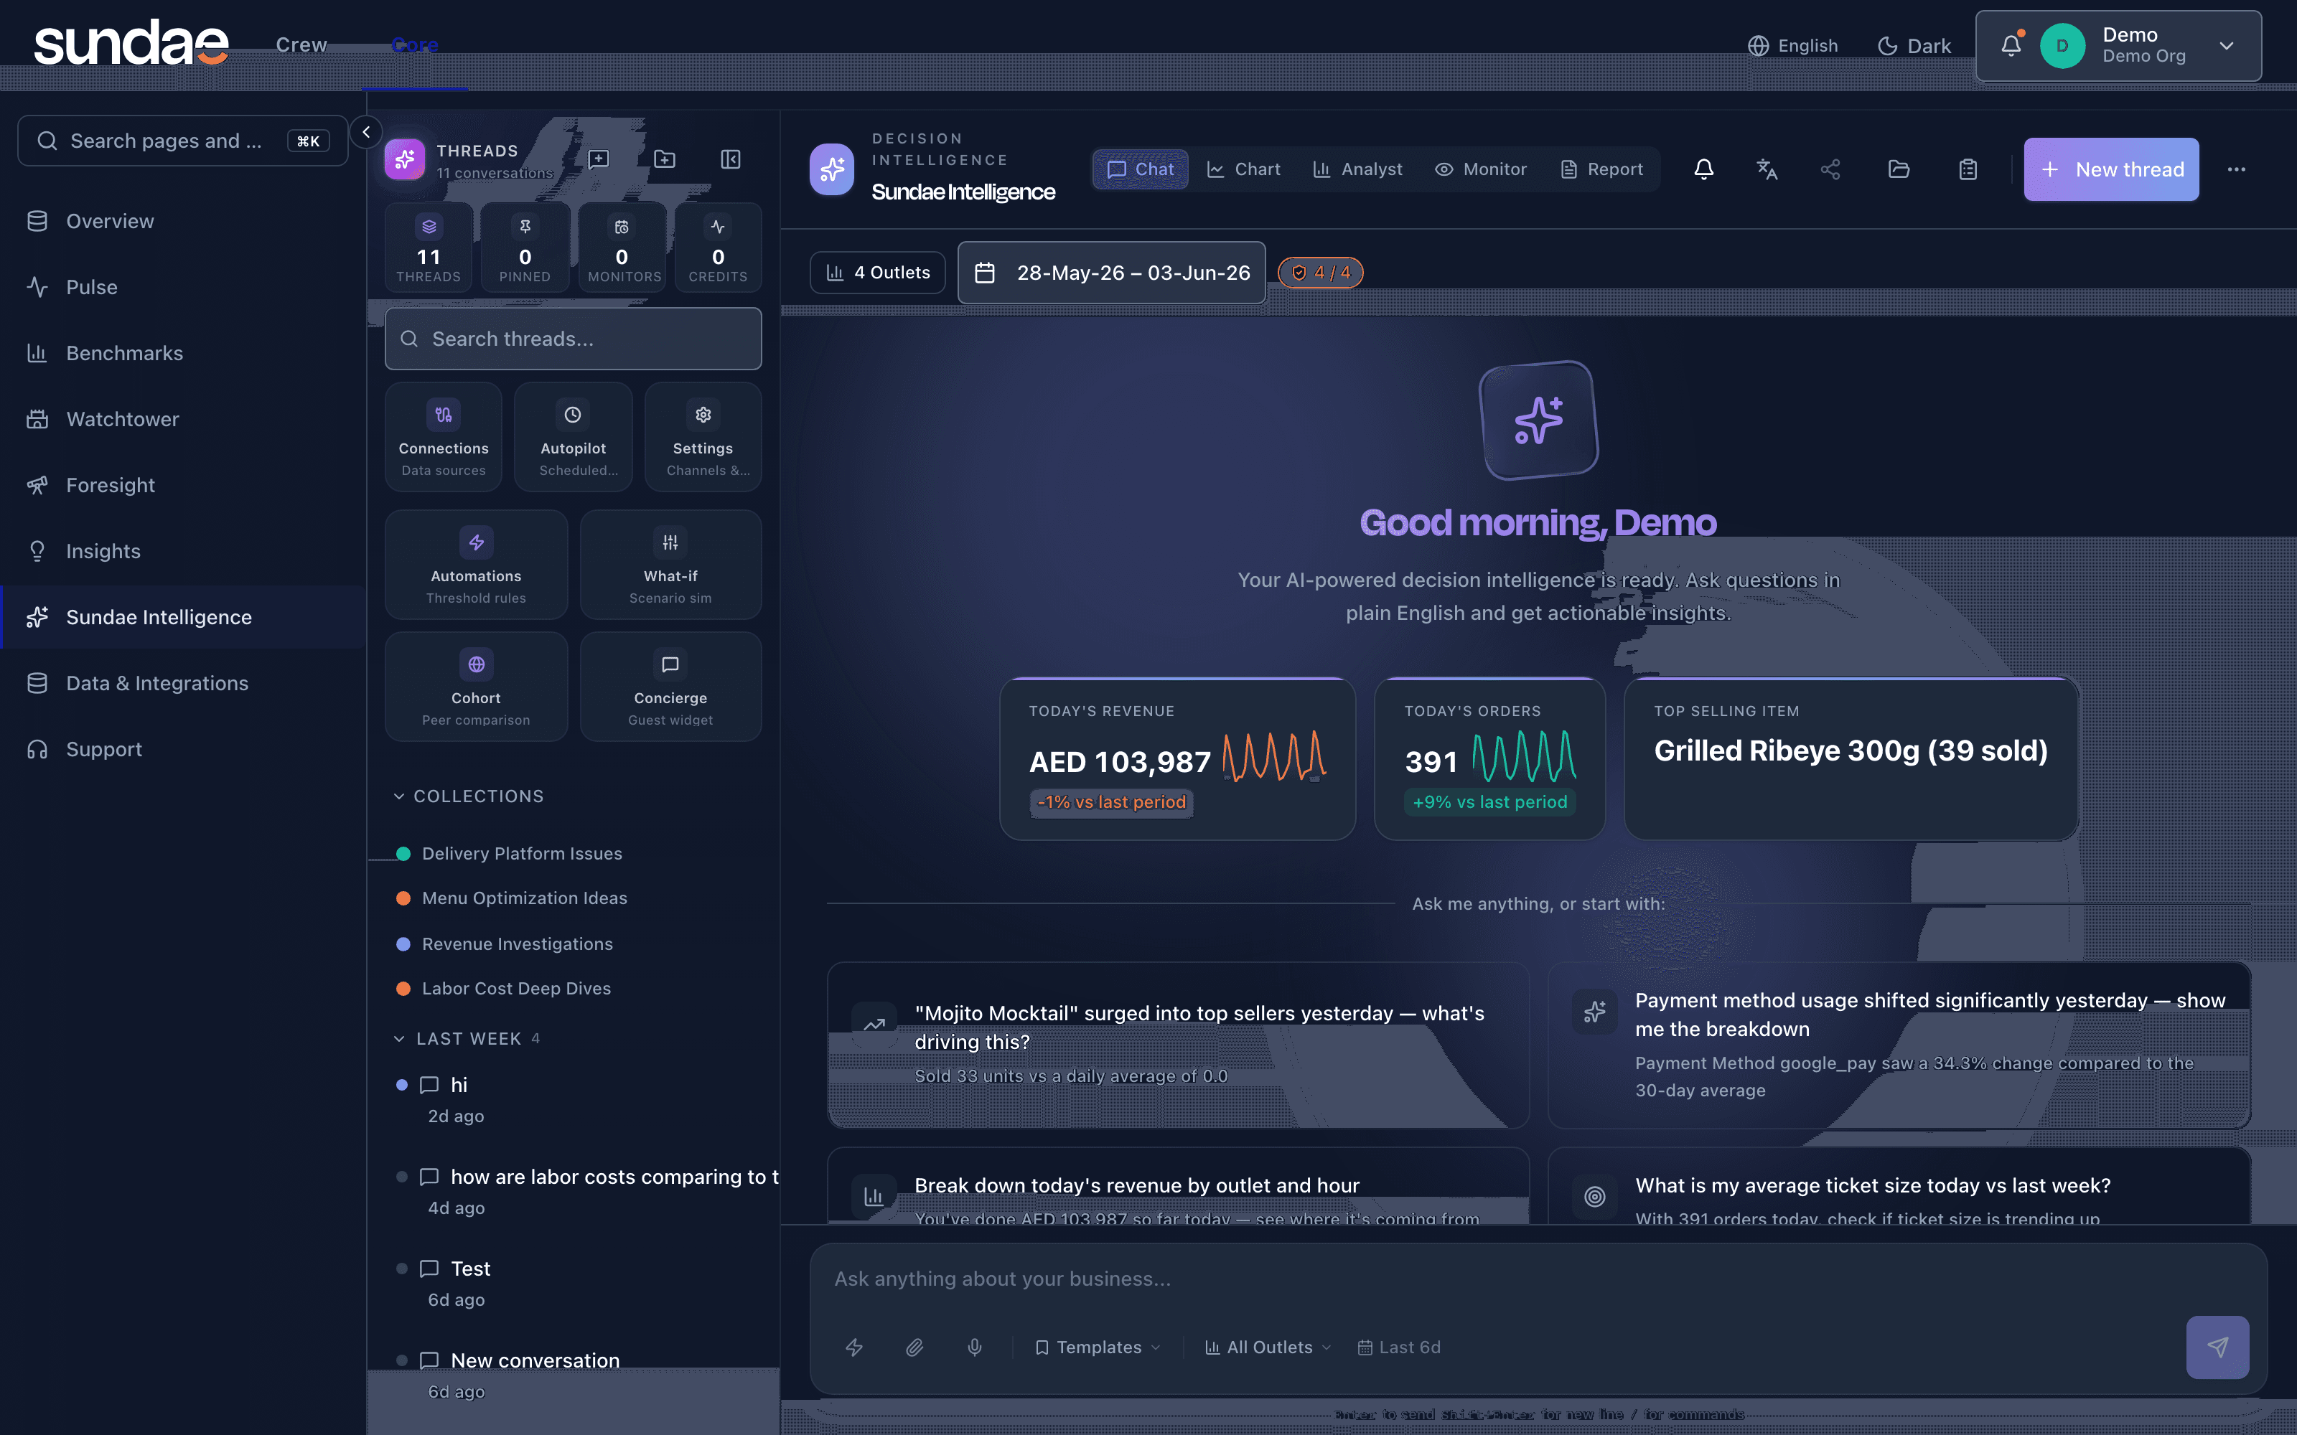Open the folder icon in the toolbar
The width and height of the screenshot is (2297, 1435).
[x=1899, y=169]
